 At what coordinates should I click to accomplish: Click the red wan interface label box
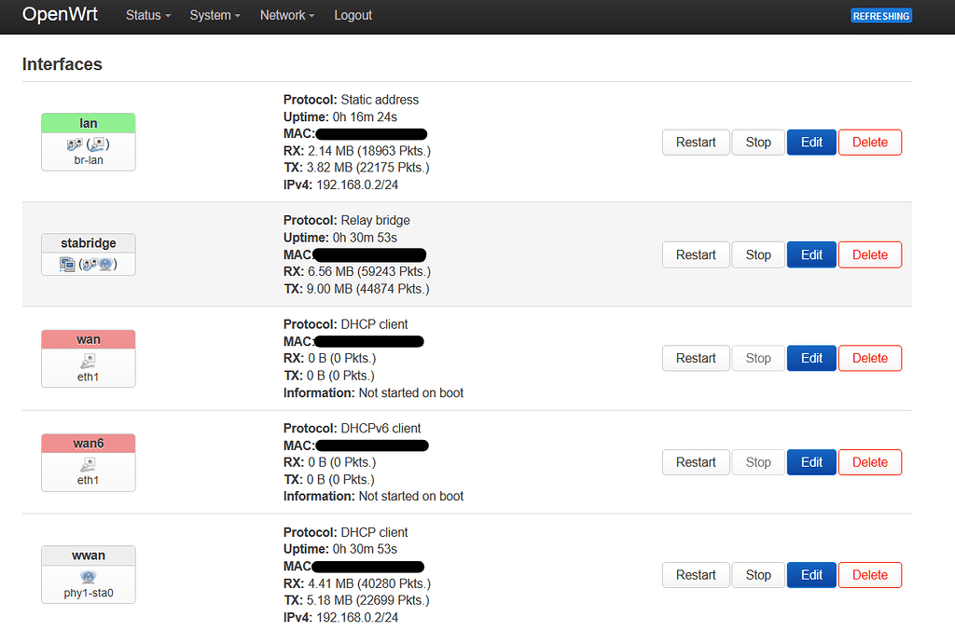88,338
